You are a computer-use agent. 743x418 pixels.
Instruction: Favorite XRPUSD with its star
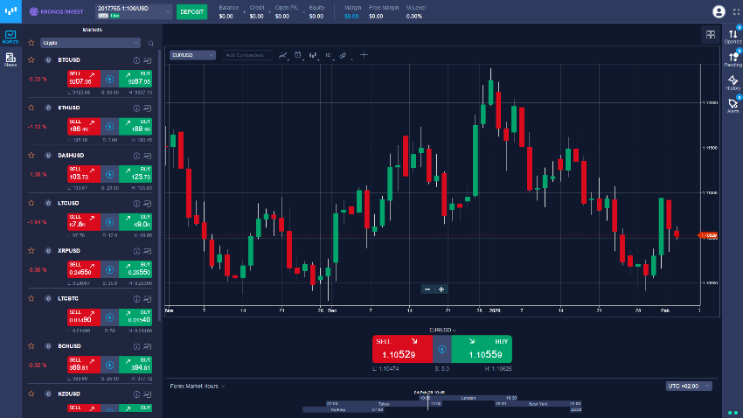[x=31, y=251]
